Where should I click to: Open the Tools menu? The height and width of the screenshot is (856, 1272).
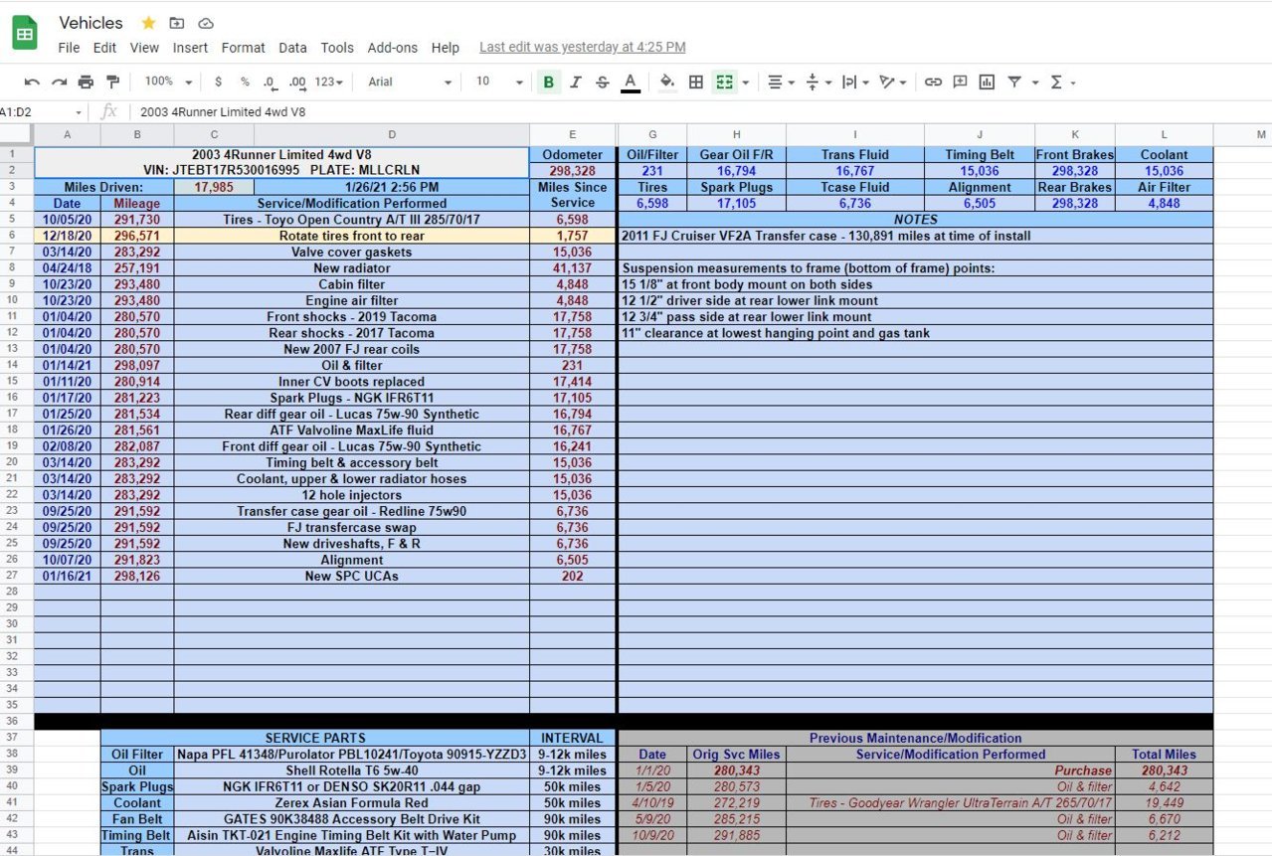click(337, 48)
